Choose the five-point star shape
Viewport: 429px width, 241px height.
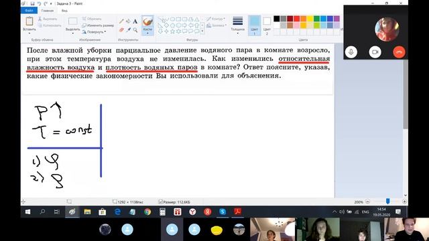pyautogui.click(x=173, y=31)
